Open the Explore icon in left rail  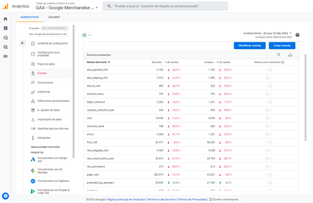click(5, 37)
